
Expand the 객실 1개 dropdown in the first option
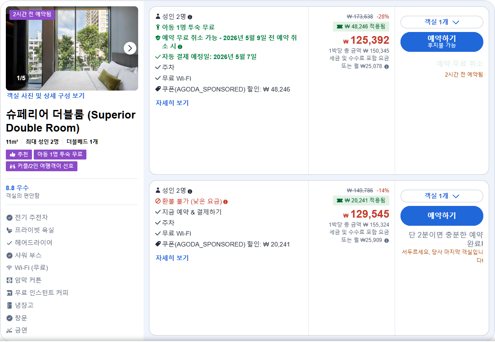(441, 22)
